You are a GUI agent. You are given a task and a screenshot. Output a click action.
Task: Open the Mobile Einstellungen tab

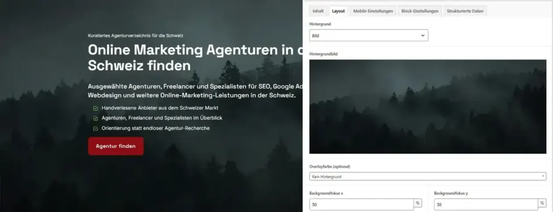tap(373, 11)
